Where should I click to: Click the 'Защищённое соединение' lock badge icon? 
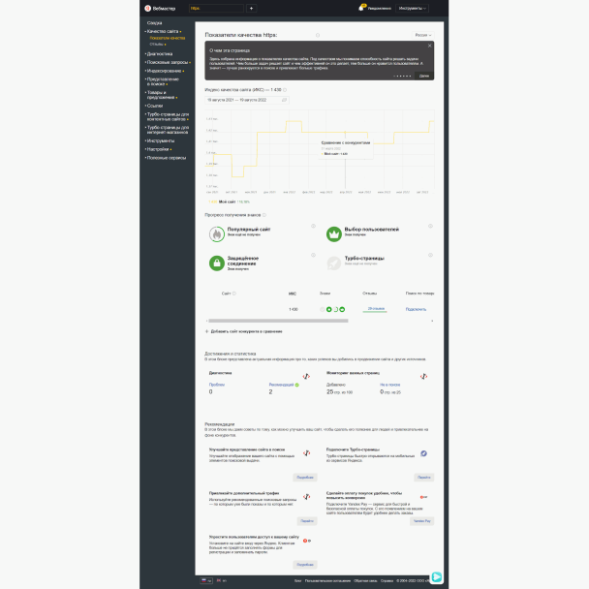[x=217, y=263]
